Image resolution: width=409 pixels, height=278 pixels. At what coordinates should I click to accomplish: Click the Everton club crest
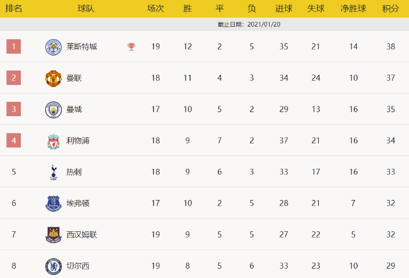click(53, 203)
